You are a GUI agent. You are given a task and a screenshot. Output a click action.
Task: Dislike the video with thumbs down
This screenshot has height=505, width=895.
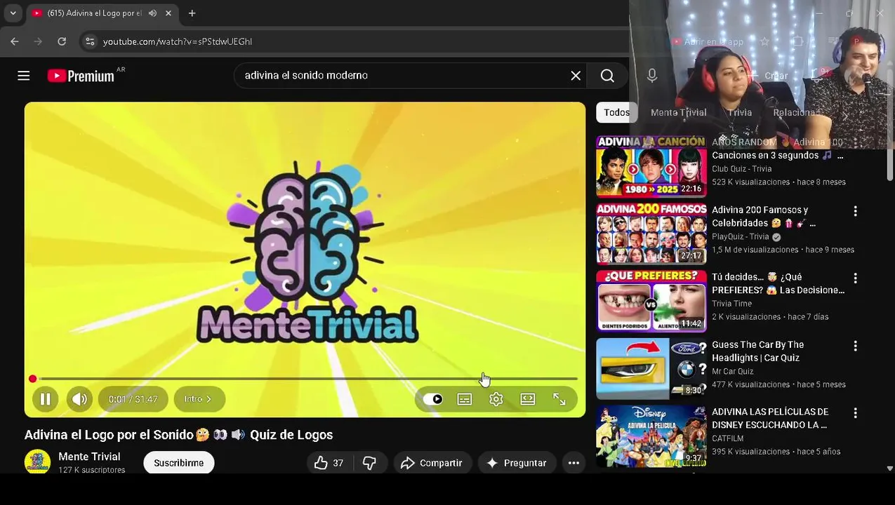[369, 463]
